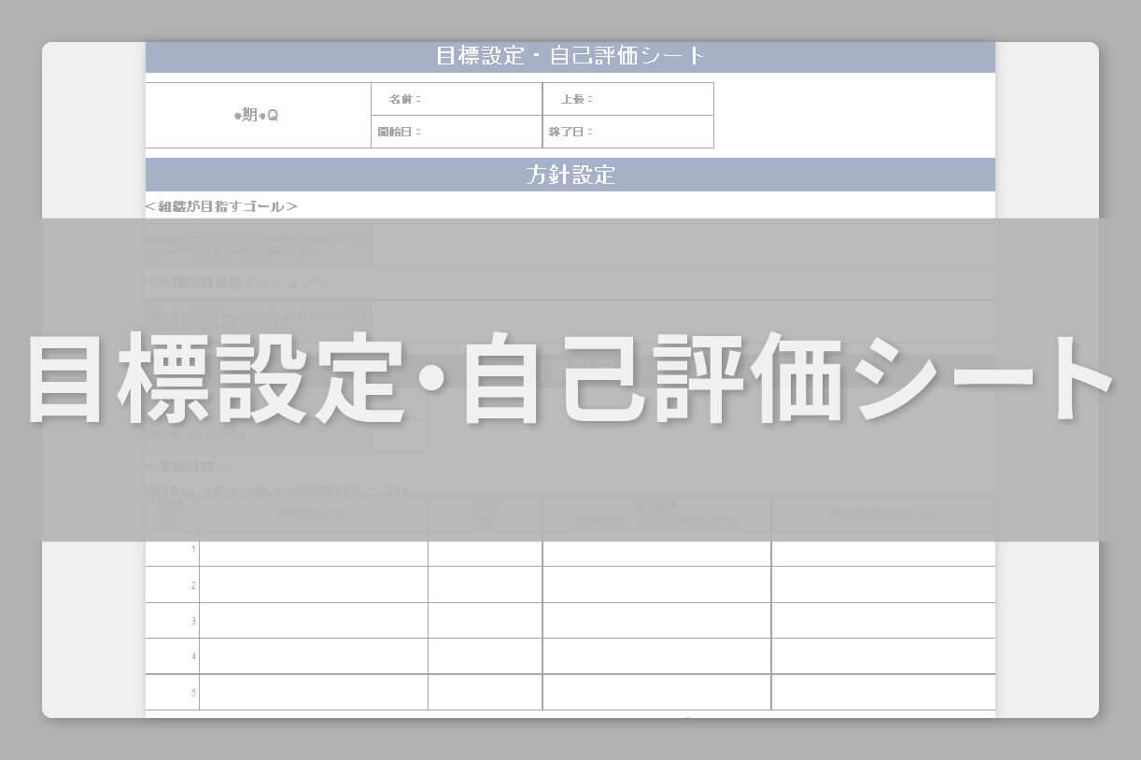This screenshot has width=1141, height=760.
Task: Click the 方針設定 section header bar
Action: coord(570,174)
